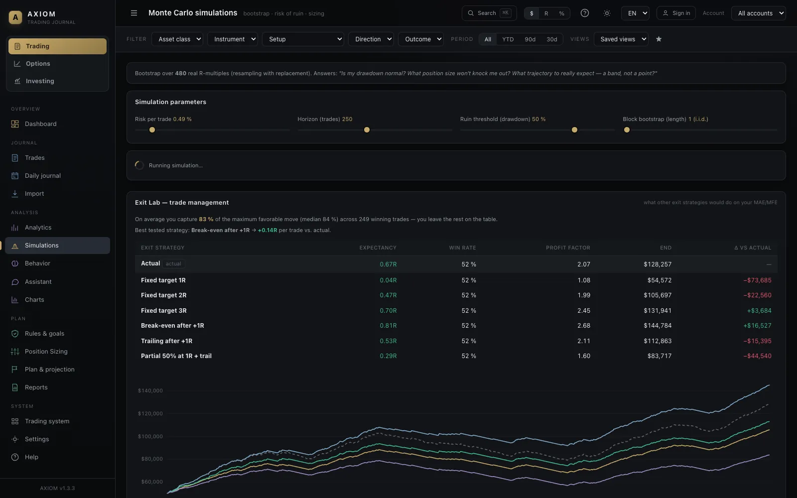Open Position Sizing page icon
The image size is (797, 498).
click(15, 352)
